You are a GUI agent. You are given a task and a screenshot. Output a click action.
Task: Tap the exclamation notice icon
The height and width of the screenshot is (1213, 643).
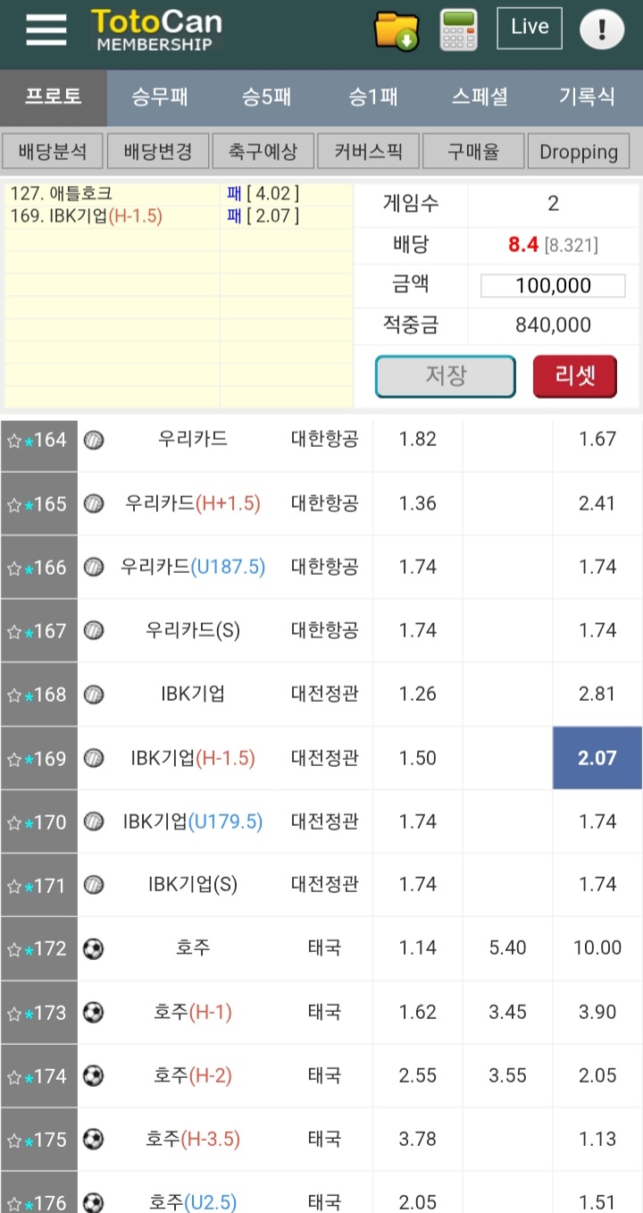pos(602,29)
